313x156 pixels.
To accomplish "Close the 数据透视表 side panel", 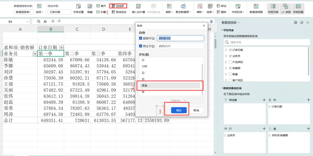I will click(x=307, y=22).
